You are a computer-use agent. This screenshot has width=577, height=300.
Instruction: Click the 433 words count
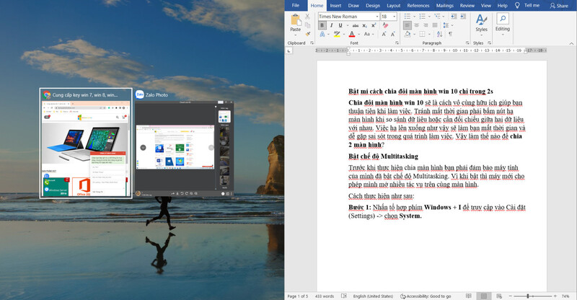tap(324, 296)
